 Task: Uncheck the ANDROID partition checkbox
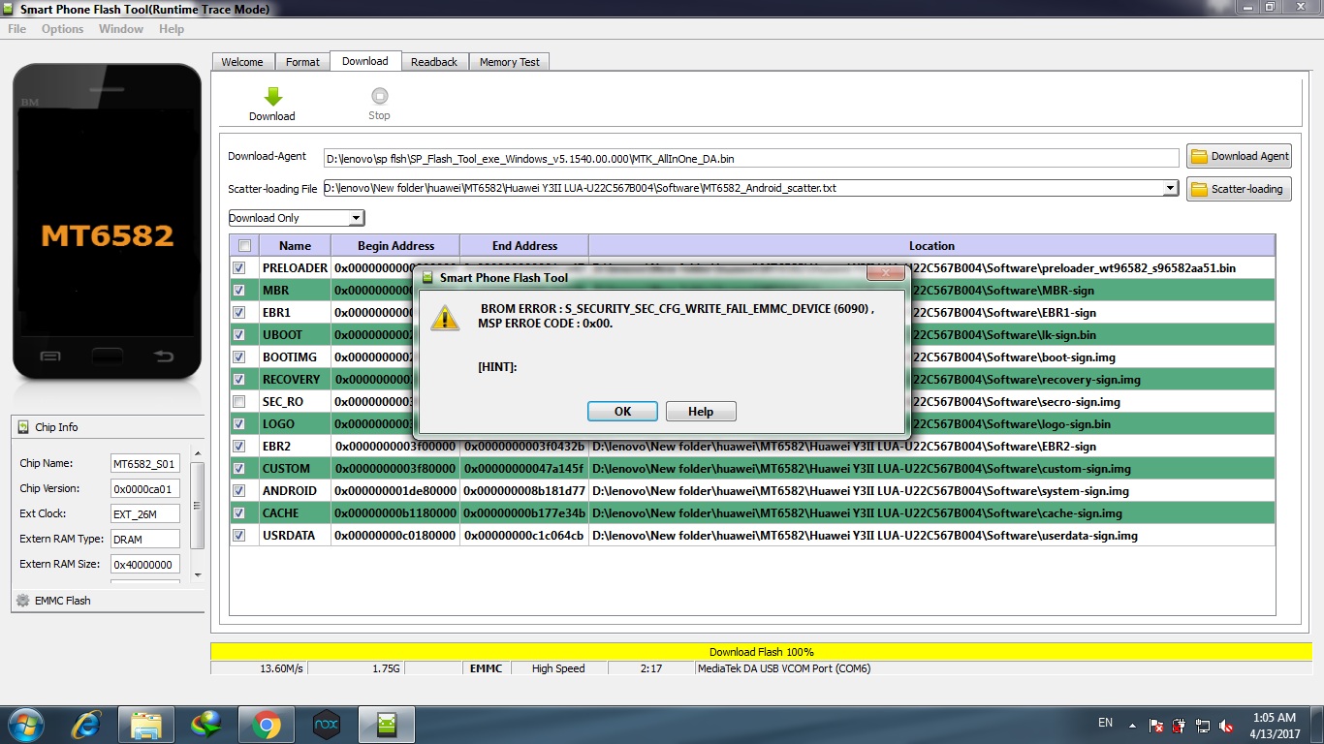click(x=239, y=491)
